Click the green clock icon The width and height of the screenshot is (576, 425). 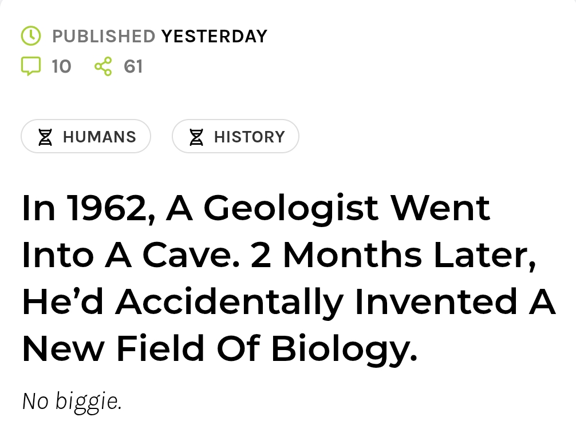pyautogui.click(x=31, y=36)
